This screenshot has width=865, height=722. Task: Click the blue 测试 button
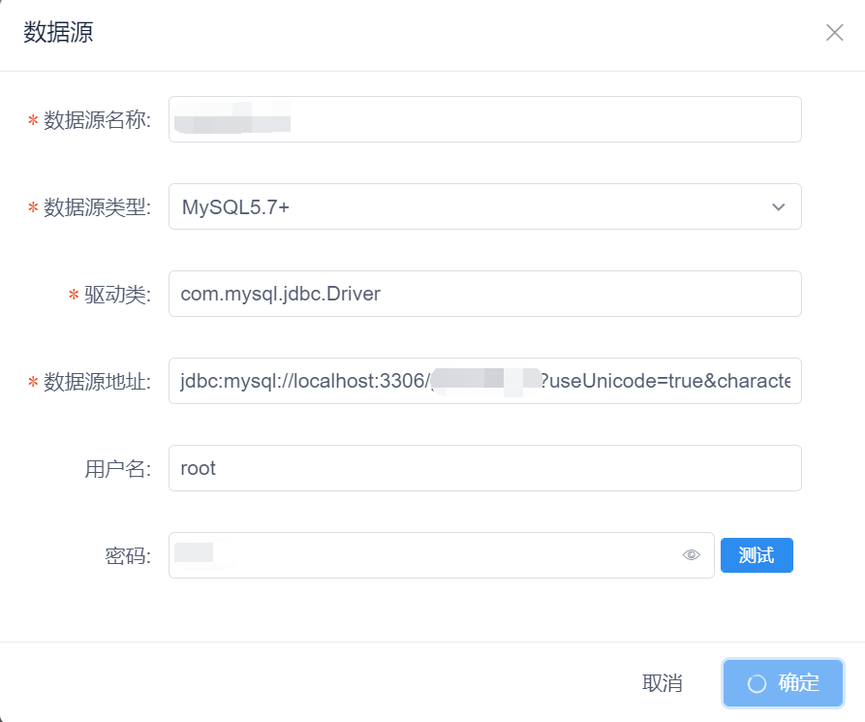757,555
